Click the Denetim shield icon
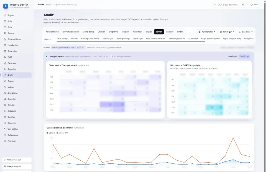The height and width of the screenshot is (172, 266). click(x=5, y=123)
